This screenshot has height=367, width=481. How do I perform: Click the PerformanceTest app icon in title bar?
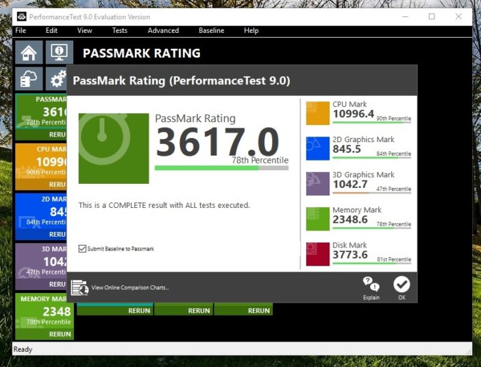click(x=21, y=16)
